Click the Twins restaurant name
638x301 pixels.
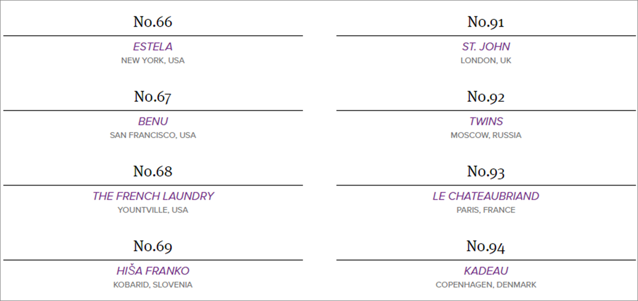pyautogui.click(x=486, y=122)
